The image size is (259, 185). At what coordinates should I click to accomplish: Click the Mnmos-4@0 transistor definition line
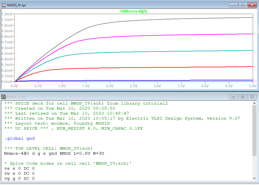click(54, 153)
